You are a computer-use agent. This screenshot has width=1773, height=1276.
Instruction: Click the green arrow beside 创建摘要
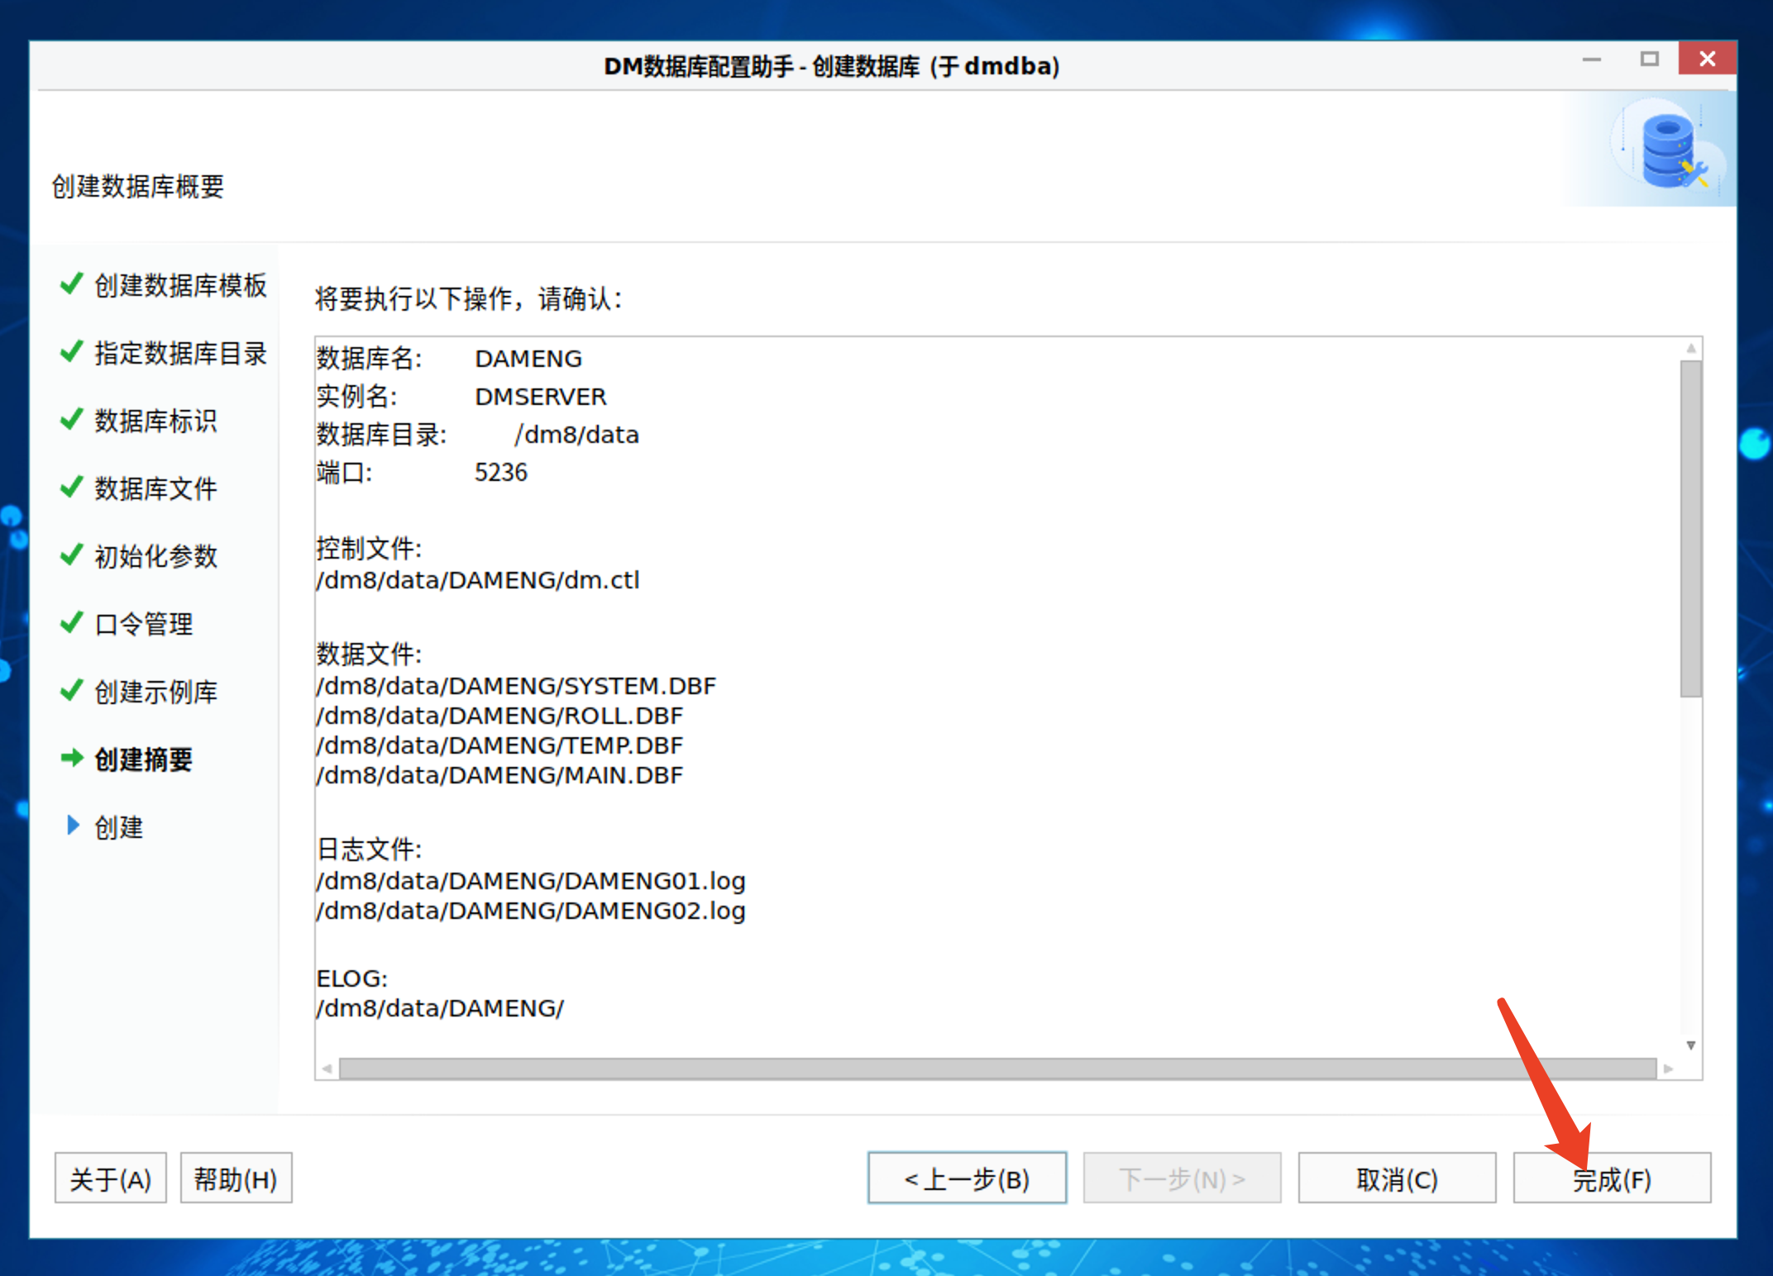70,758
